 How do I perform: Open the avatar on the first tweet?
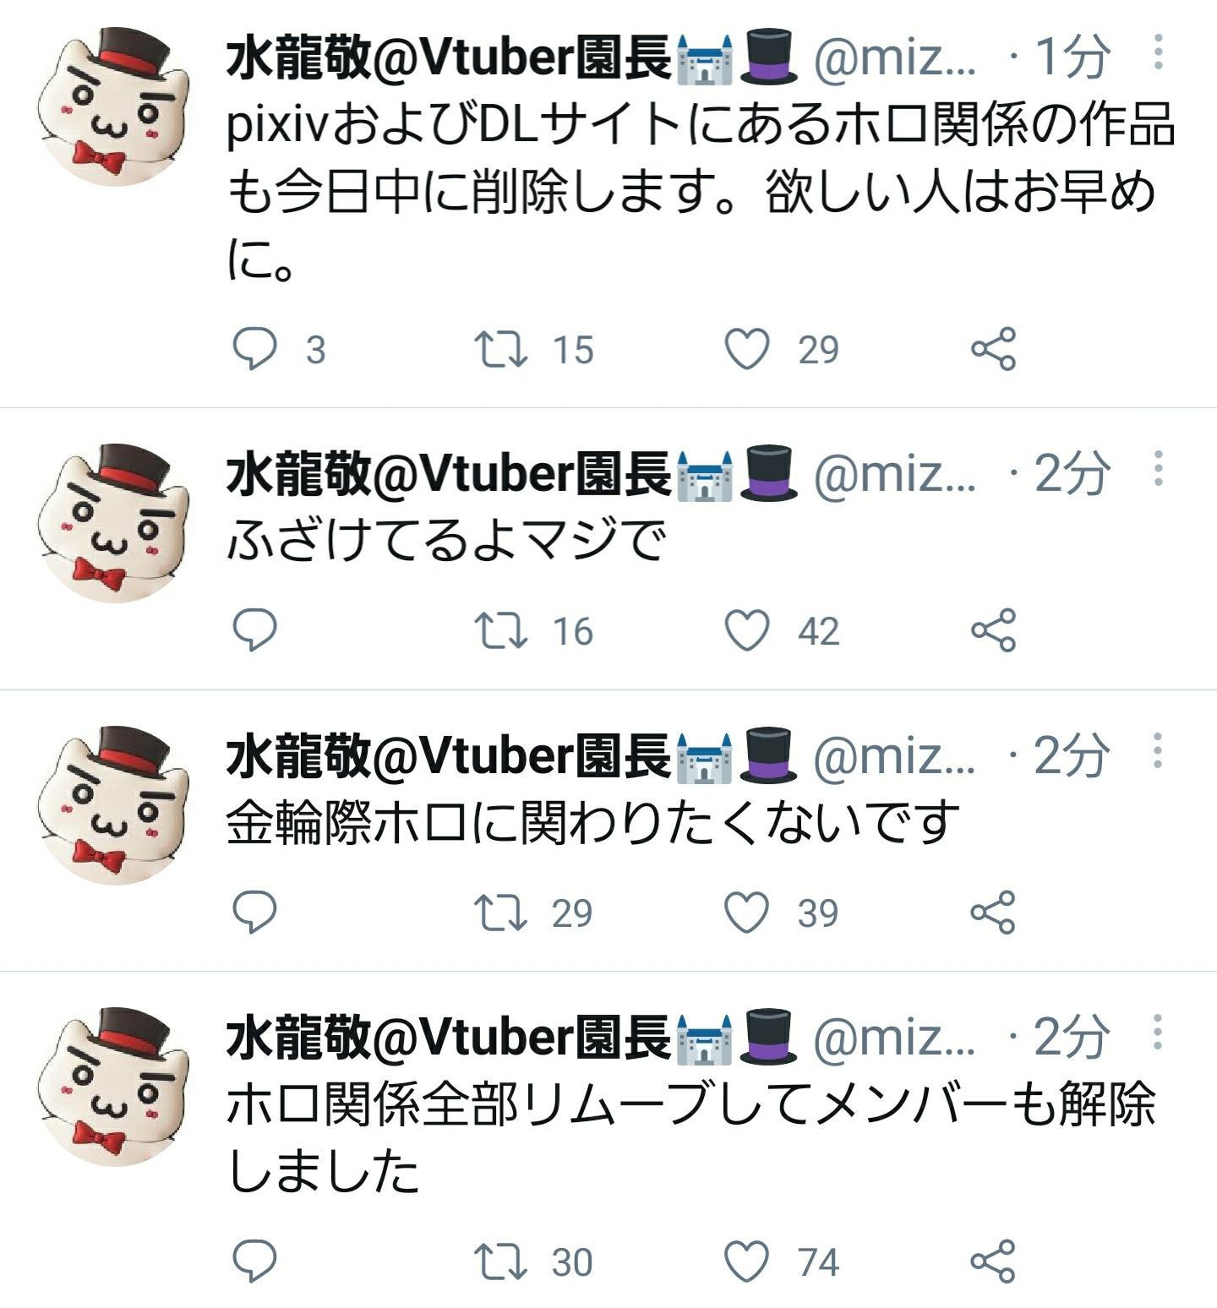[114, 106]
